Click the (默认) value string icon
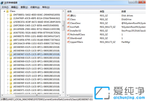The image size is (147, 101). (x=68, y=15)
